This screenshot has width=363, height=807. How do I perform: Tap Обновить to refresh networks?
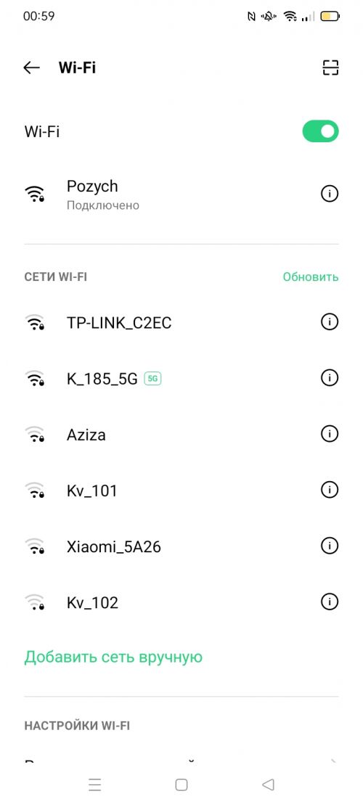coord(311,277)
